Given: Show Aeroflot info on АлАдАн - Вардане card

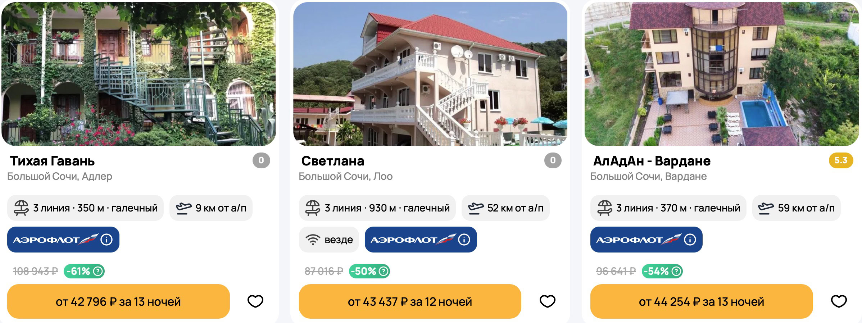Looking at the screenshot, I should pyautogui.click(x=690, y=240).
